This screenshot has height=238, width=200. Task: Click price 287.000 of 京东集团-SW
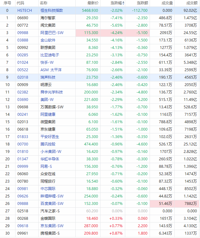click(x=91, y=226)
